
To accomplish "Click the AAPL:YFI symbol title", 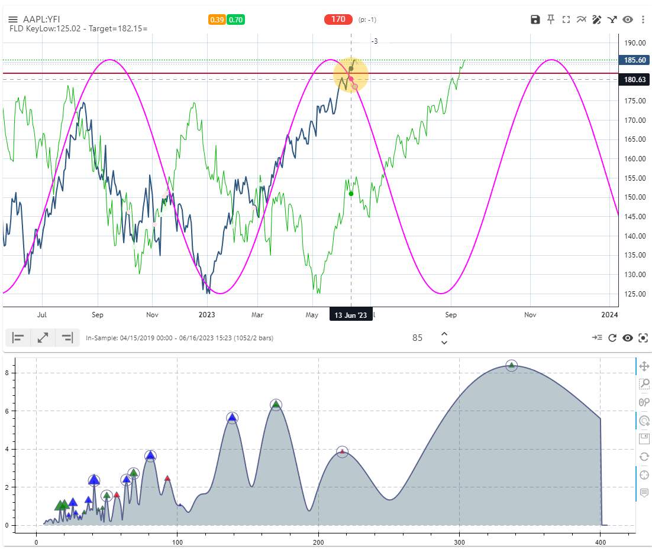I will (40, 18).
